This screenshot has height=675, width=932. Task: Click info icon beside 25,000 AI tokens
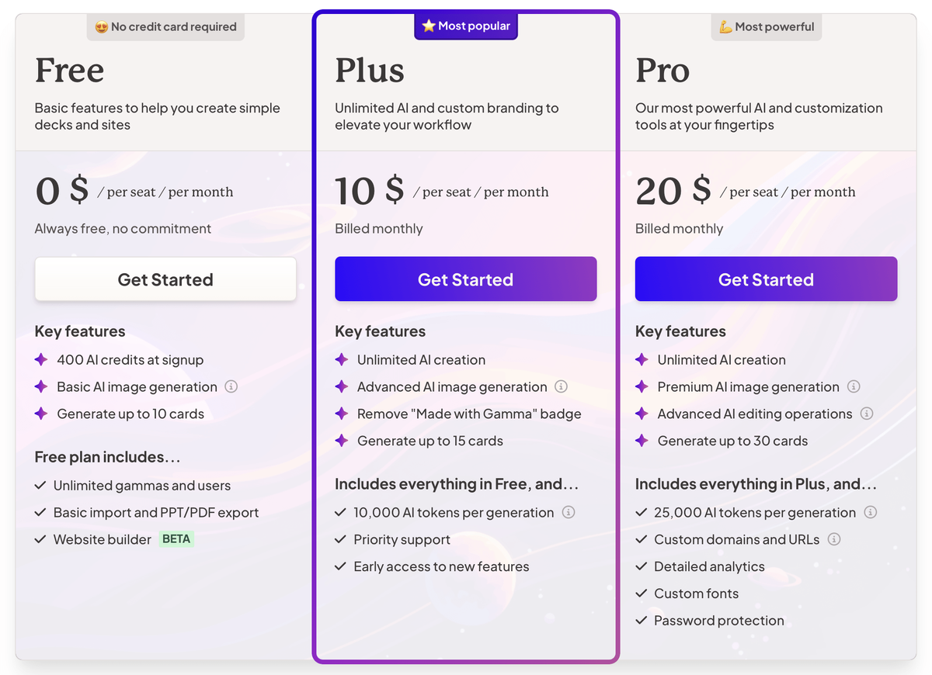[871, 512]
